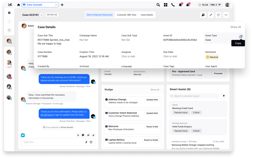Image resolution: width=253 pixels, height=158 pixels.
Task: Close the Care Console tab
Action: click(56, 5)
